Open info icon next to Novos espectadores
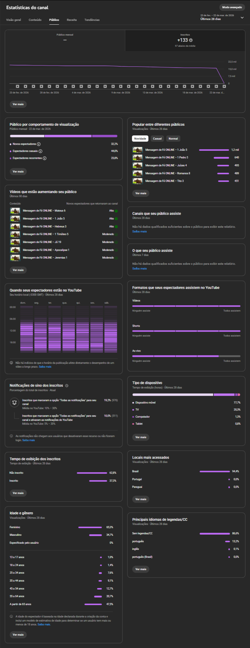Image resolution: width=250 pixels, height=648 pixels. [x=39, y=144]
